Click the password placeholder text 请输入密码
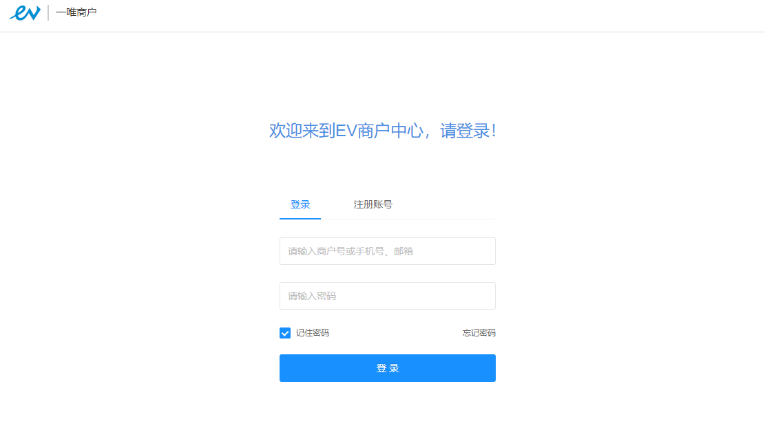This screenshot has width=765, height=430. coord(312,296)
